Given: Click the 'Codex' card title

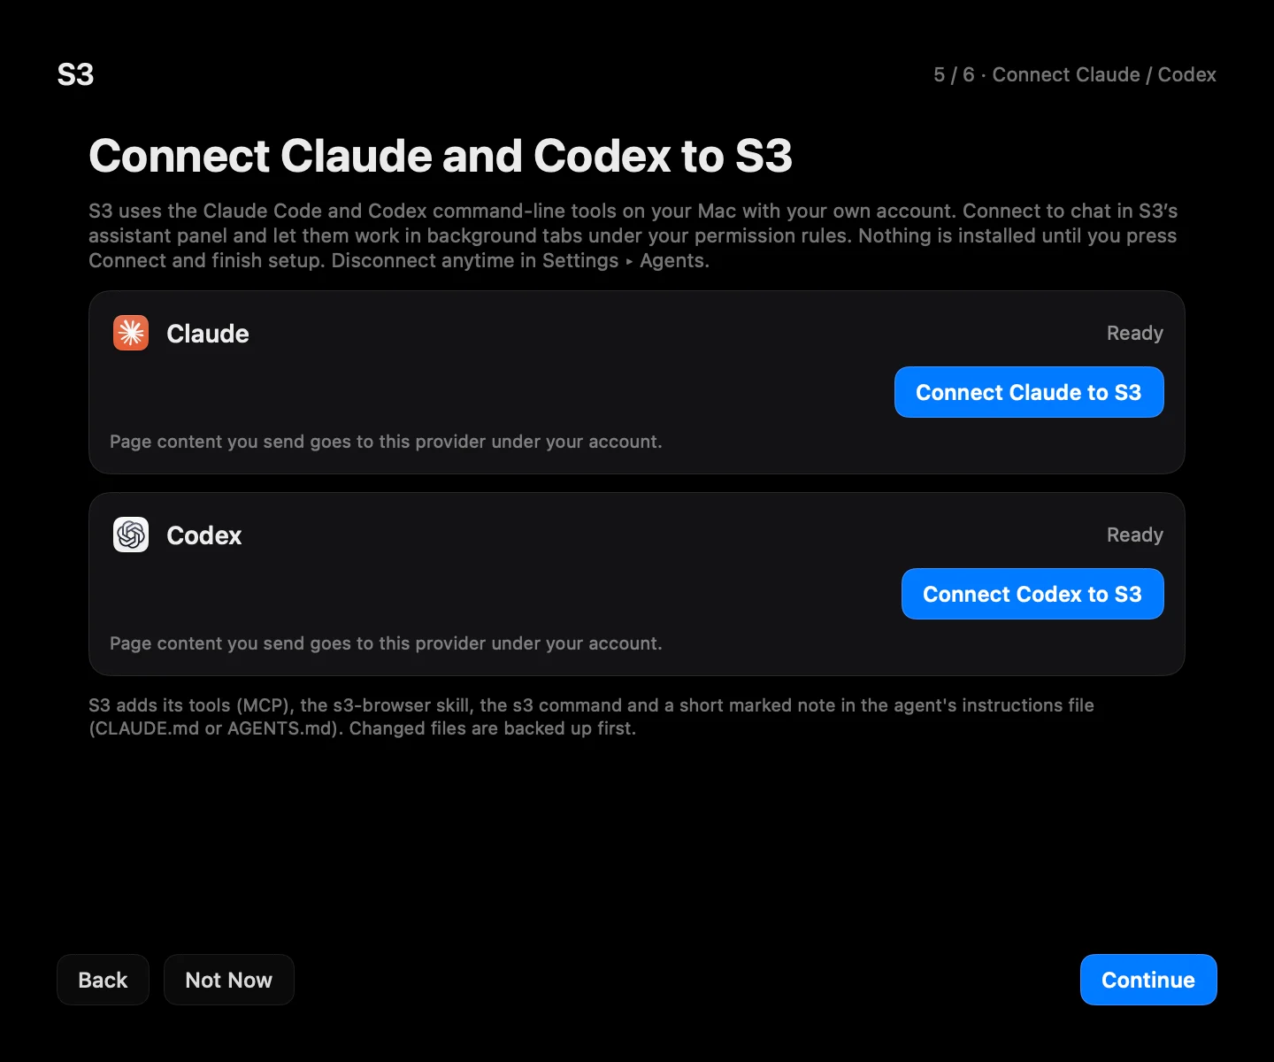Looking at the screenshot, I should tap(204, 535).
